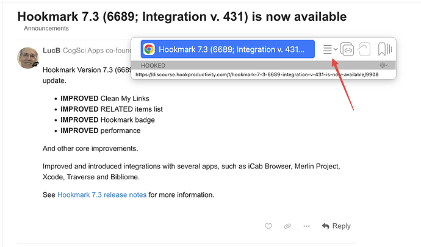Click "IMPROVED RELATED items list" bullet
This screenshot has height=247, width=421.
tap(112, 109)
